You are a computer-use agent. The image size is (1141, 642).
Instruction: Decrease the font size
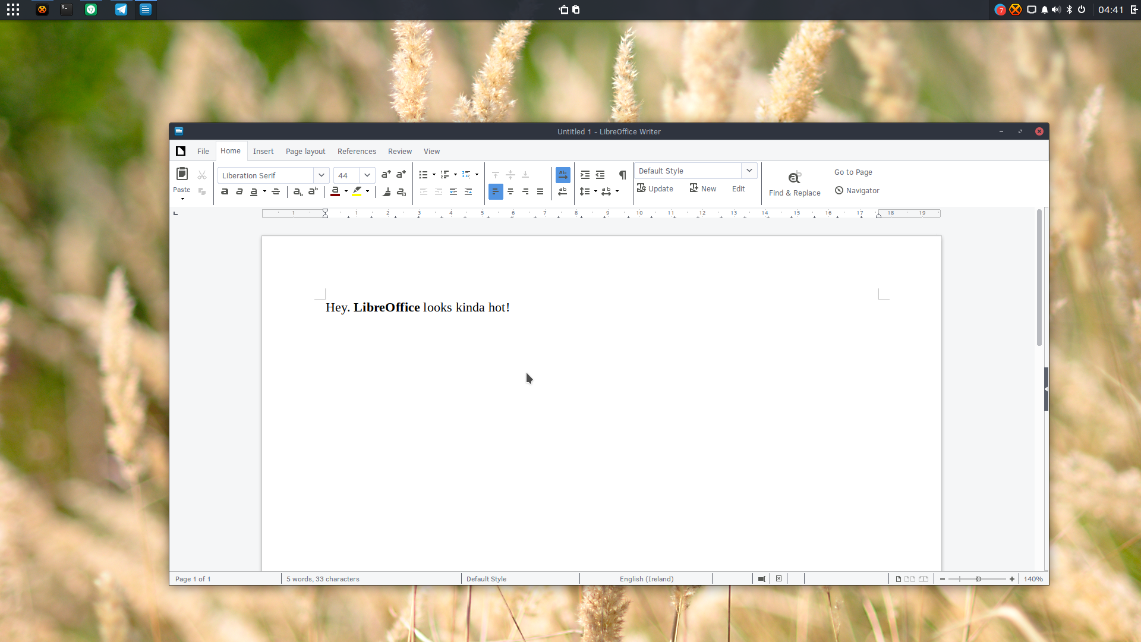coord(401,174)
